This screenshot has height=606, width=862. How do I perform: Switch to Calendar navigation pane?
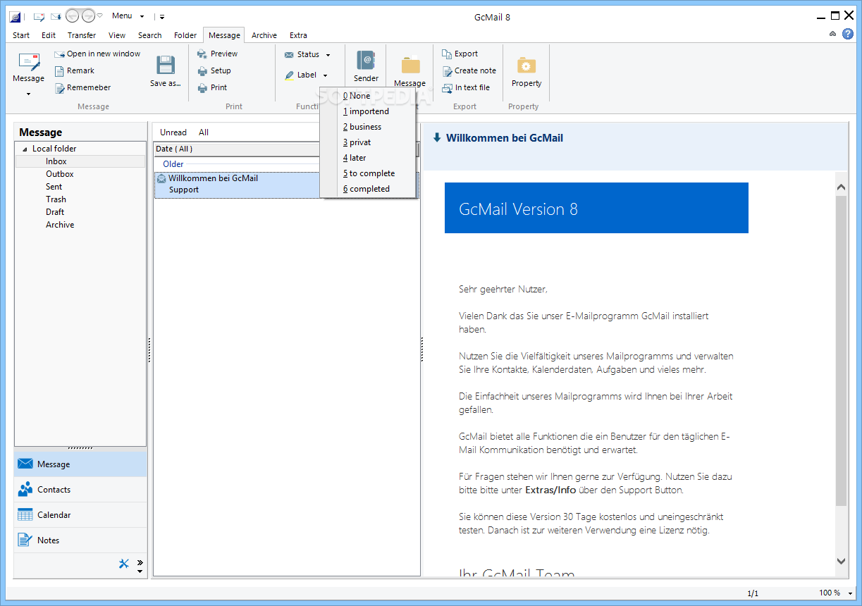click(x=80, y=515)
